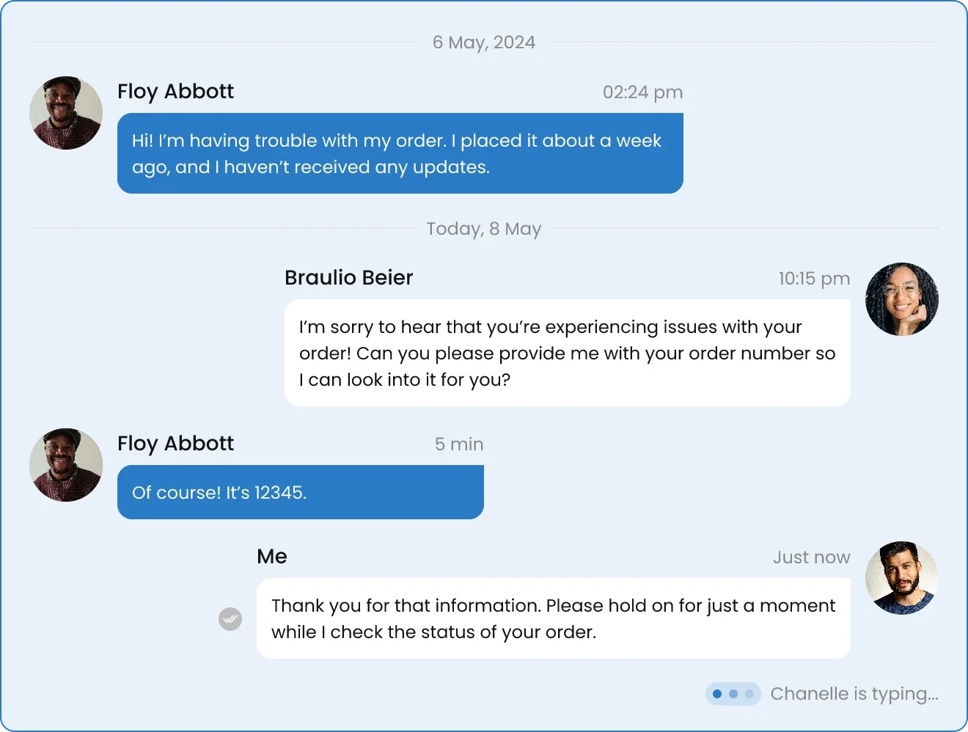Click Floy Abbott's avatar beside the 12345 message
This screenshot has width=968, height=732.
point(66,465)
